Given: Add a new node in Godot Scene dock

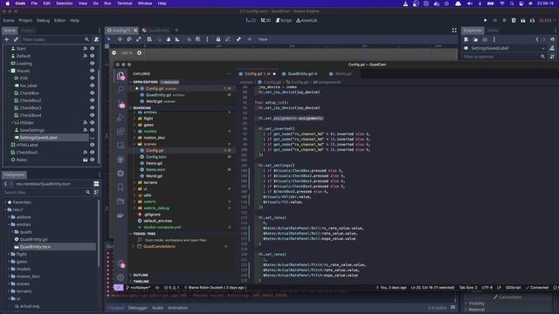Looking at the screenshot, I should [6, 39].
